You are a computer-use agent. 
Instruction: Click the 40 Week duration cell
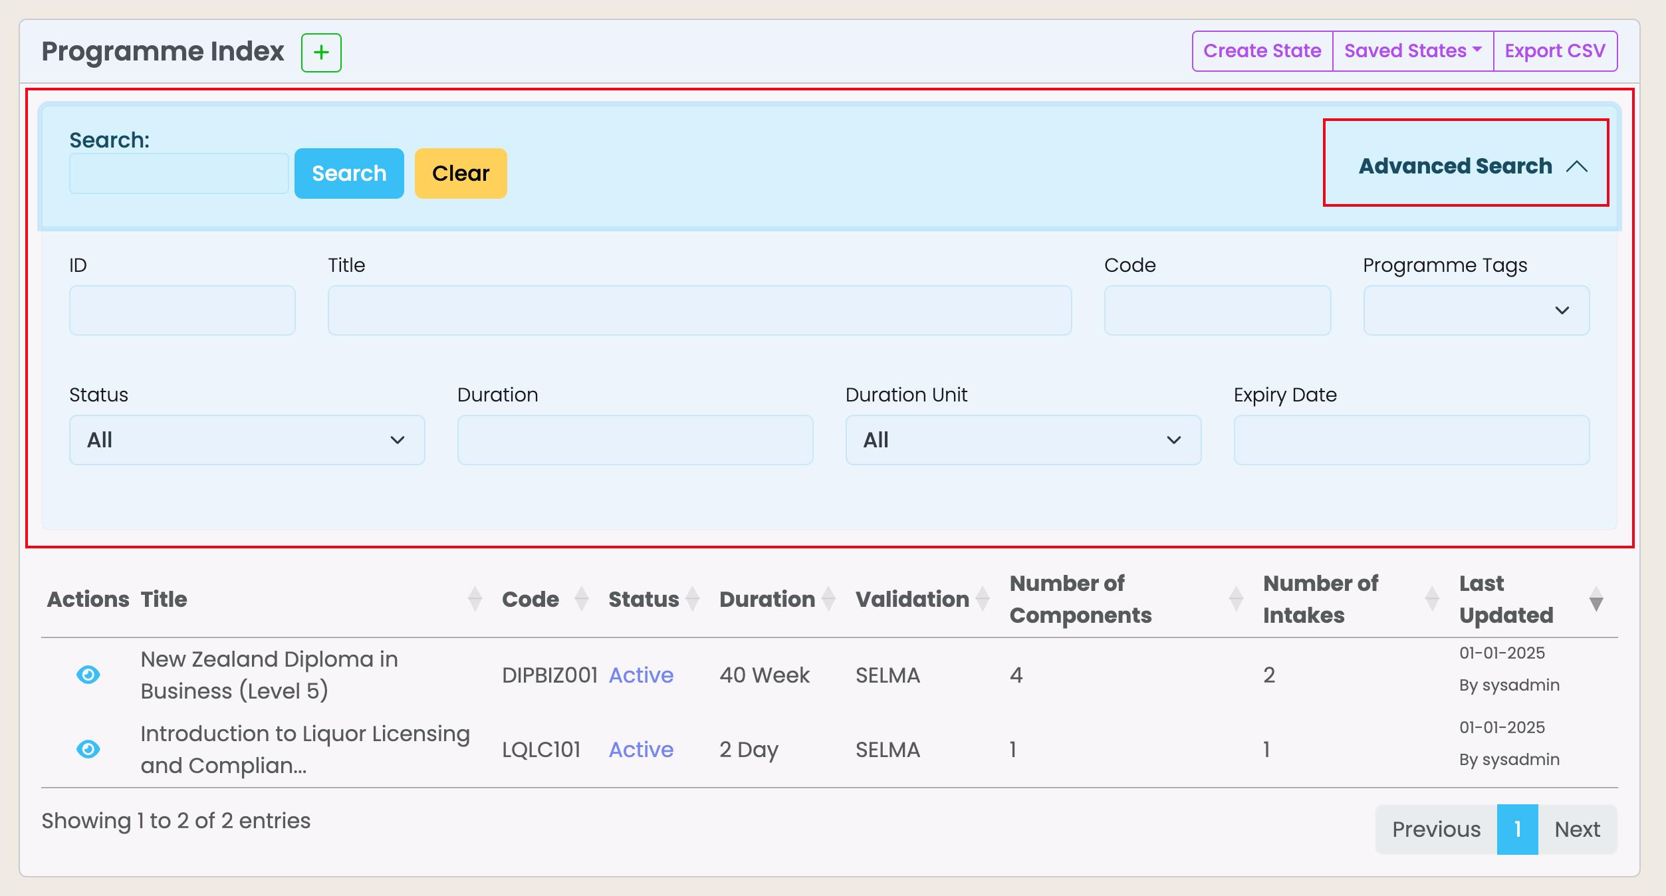click(765, 675)
